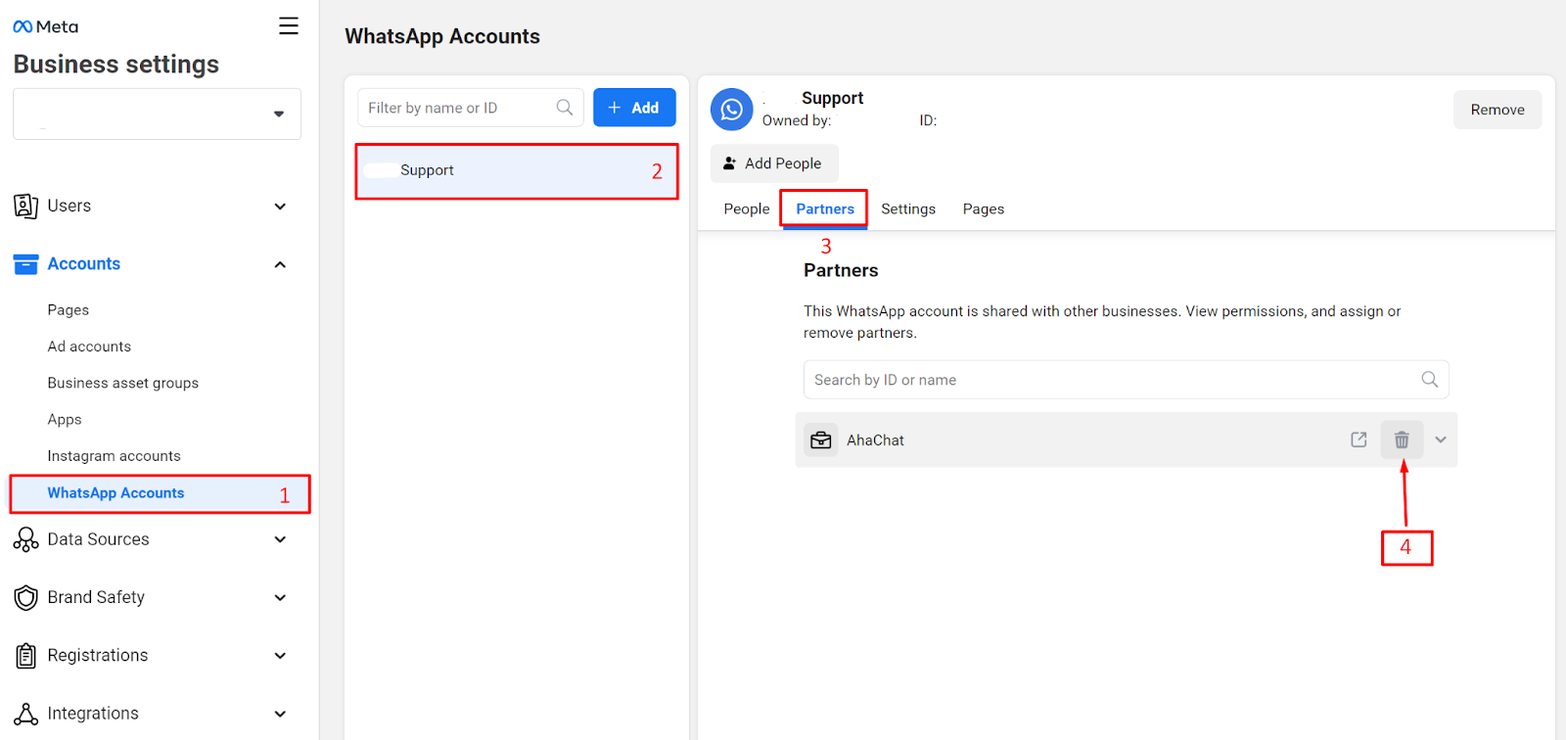Click the hamburger menu icon
Screen dimensions: 1566x740
288,26
